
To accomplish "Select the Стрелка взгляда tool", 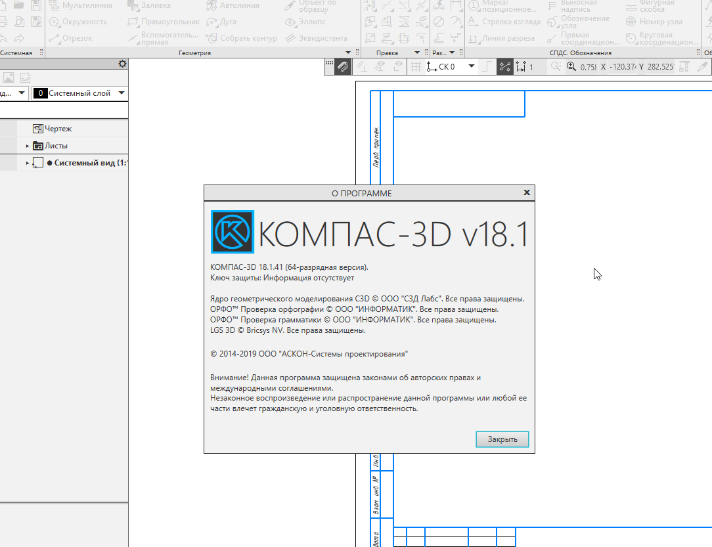I will point(504,22).
